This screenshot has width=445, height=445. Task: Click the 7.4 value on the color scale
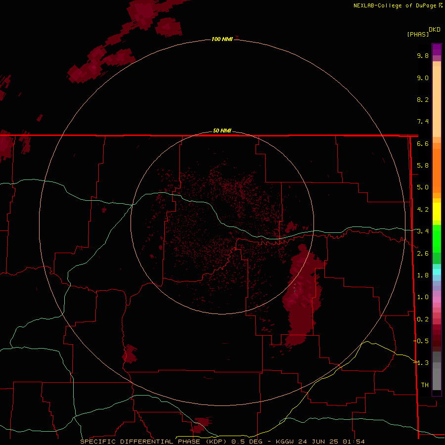coord(423,122)
